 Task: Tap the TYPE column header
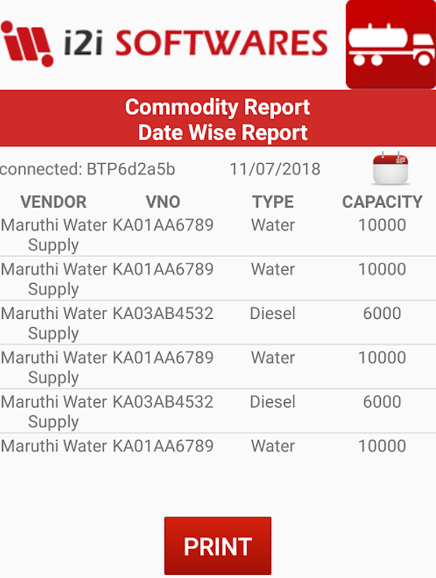point(273,202)
